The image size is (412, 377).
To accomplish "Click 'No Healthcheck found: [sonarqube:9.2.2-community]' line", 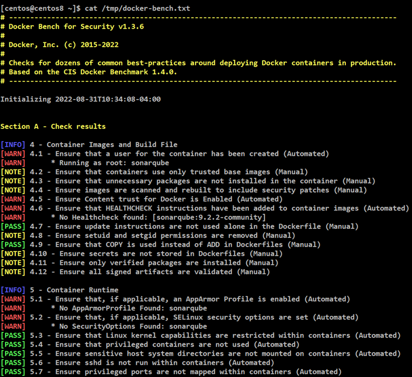I will point(158,217).
